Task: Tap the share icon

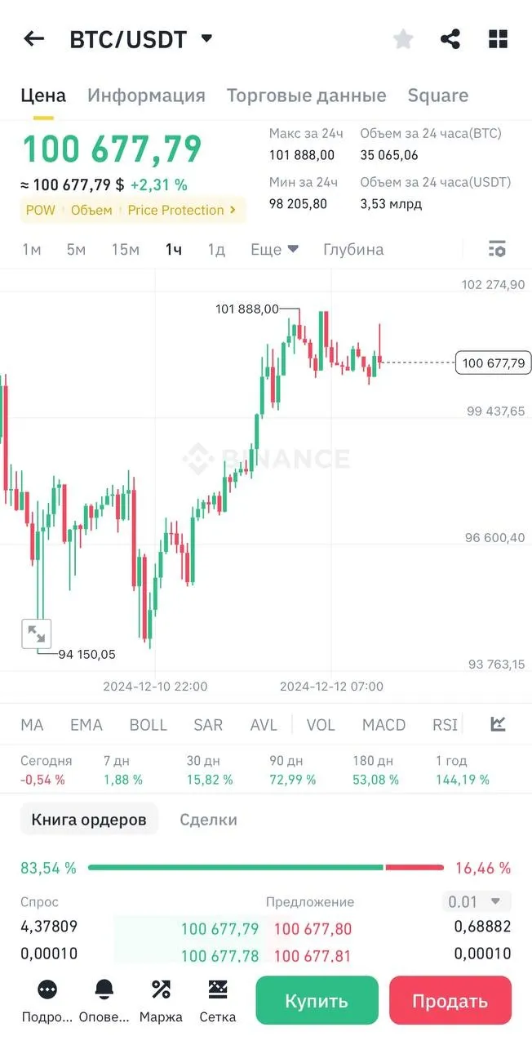Action: (x=450, y=38)
